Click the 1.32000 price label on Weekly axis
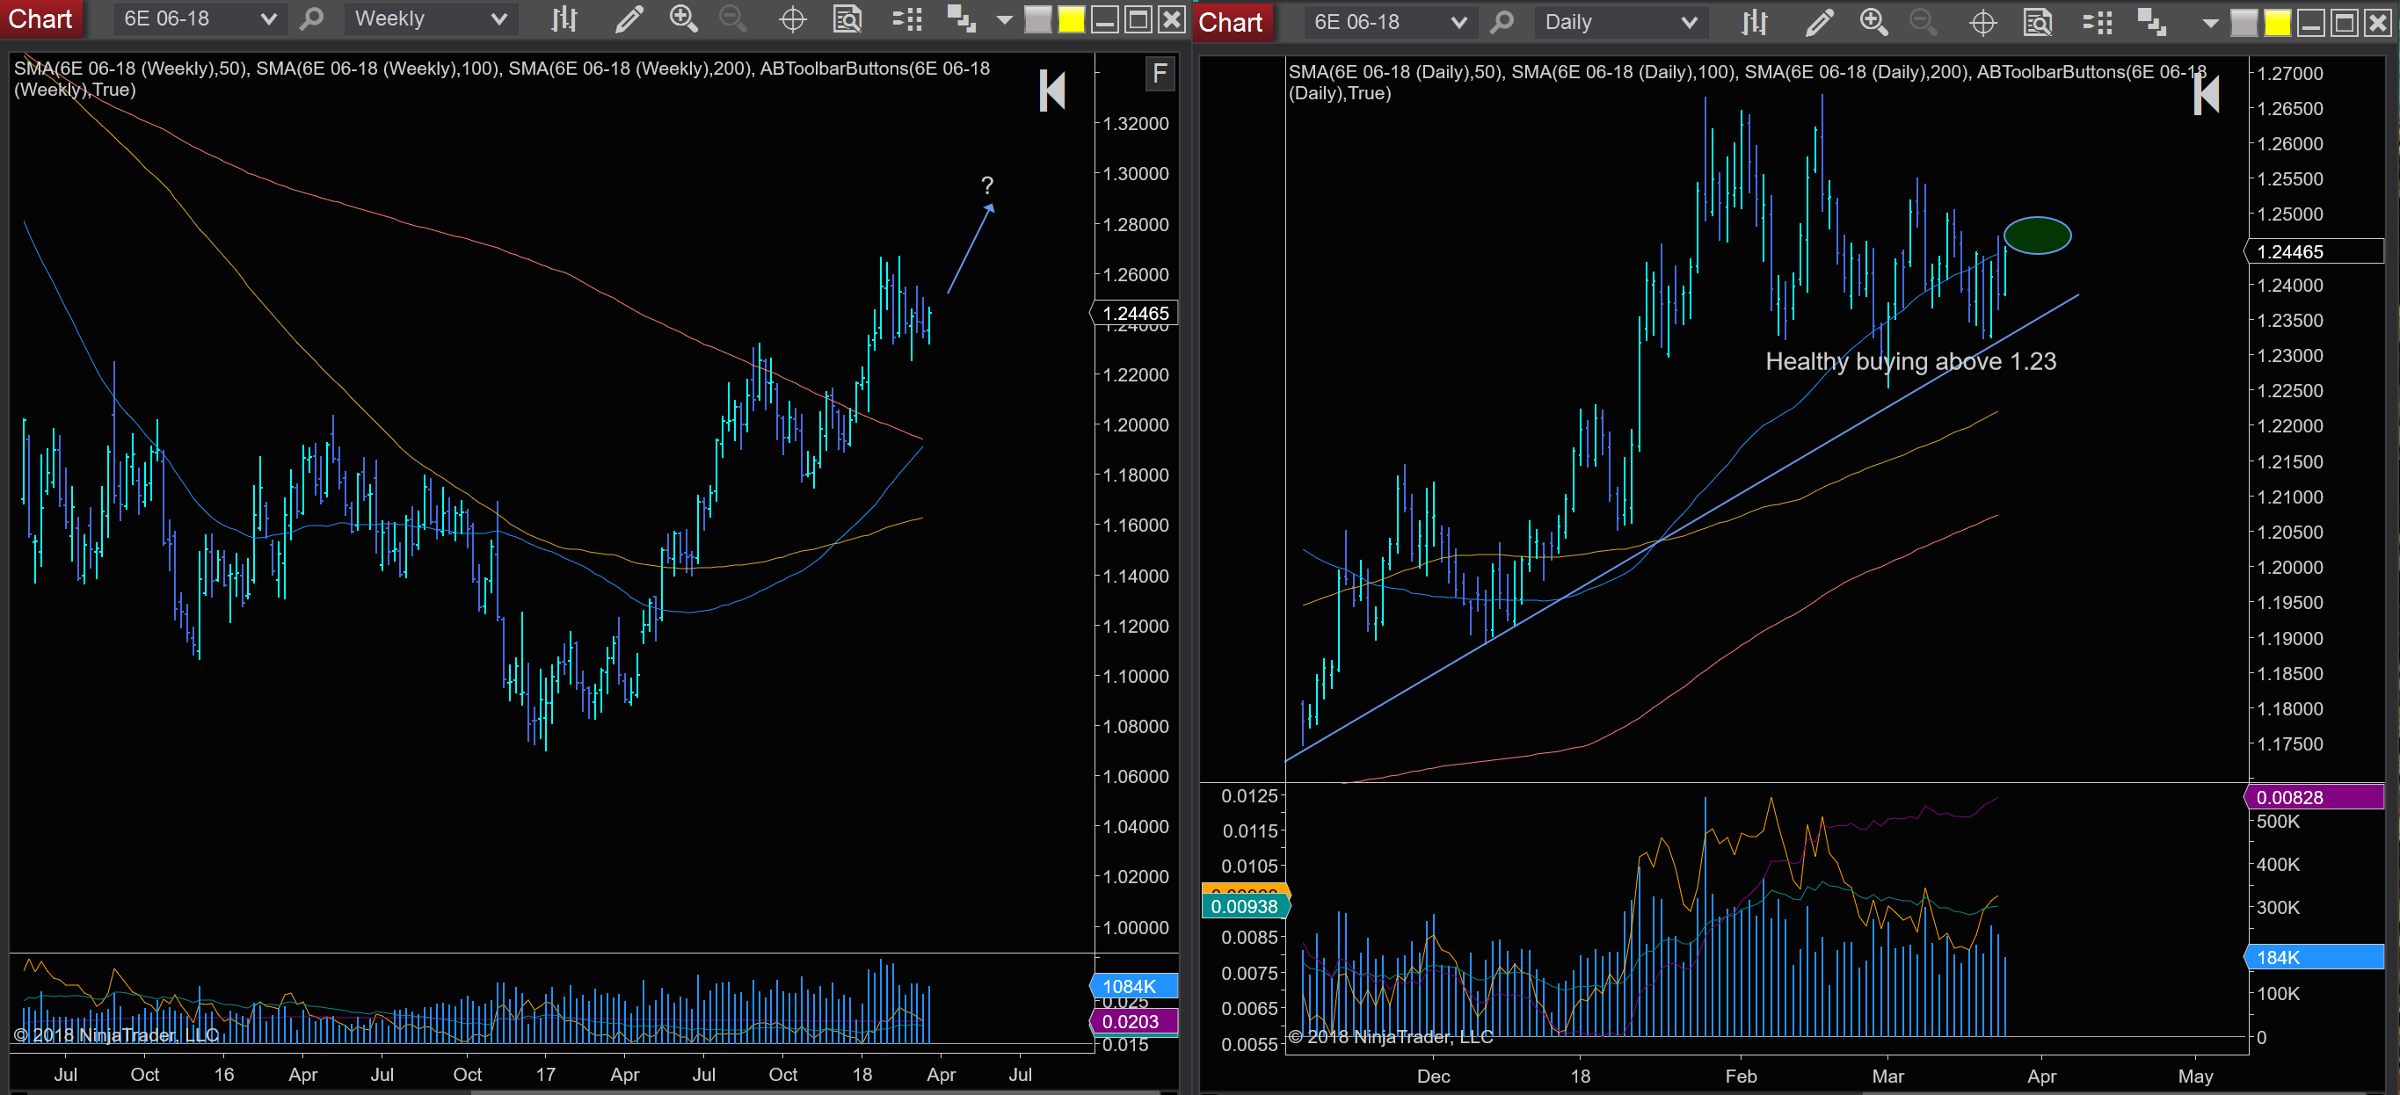The image size is (2400, 1095). 1136,124
